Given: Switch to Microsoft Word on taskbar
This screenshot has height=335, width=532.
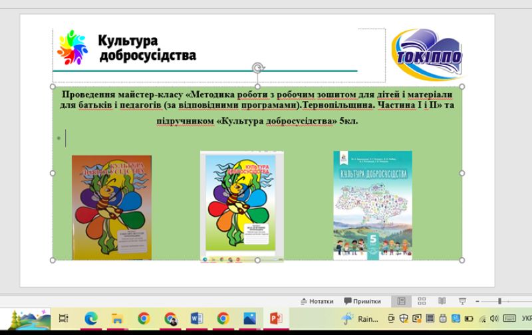Looking at the screenshot, I should (x=197, y=318).
